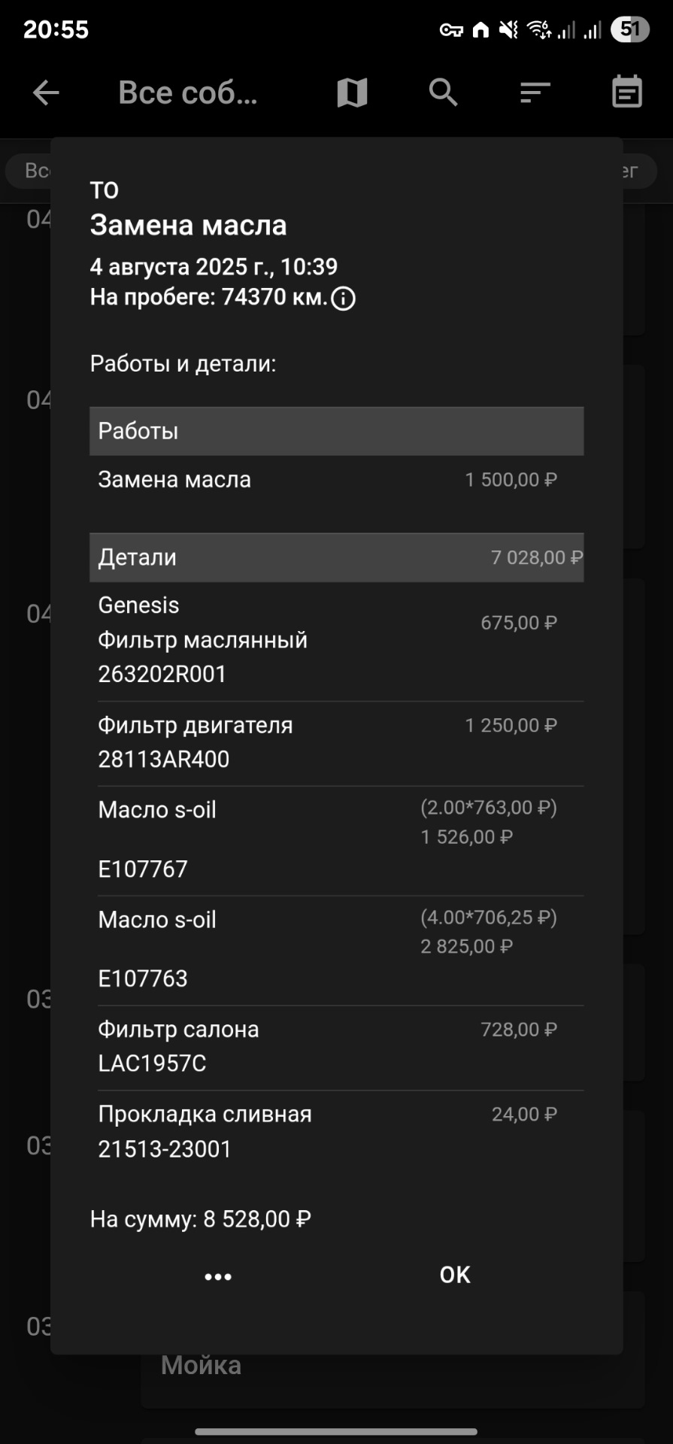Select the Genesis Фильтр маслянный item
The width and height of the screenshot is (673, 1444).
[x=336, y=639]
